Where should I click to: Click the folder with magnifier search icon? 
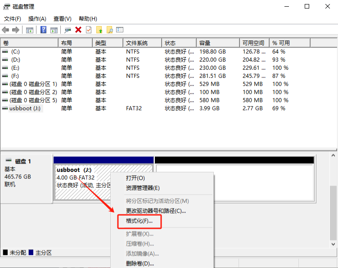click(x=109, y=30)
